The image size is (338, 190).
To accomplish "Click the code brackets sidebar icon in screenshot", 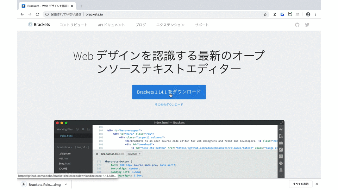I will point(281,156).
